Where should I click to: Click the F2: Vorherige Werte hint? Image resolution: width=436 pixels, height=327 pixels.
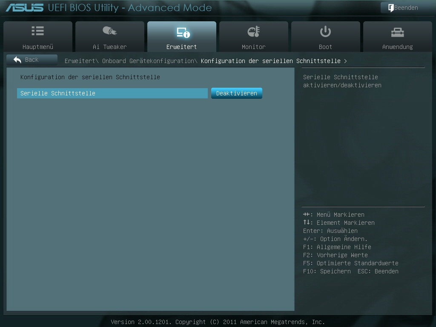(336, 255)
